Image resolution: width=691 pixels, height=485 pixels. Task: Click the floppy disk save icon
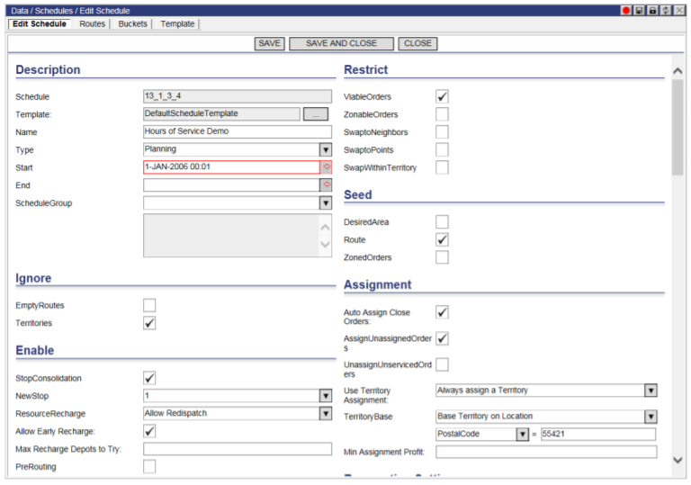[x=639, y=10]
